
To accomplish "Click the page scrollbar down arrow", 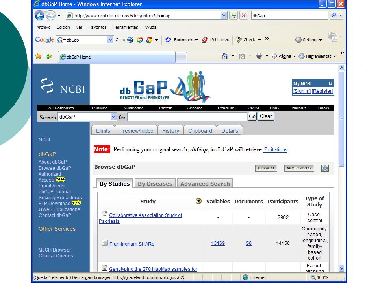I will pyautogui.click(x=341, y=268).
